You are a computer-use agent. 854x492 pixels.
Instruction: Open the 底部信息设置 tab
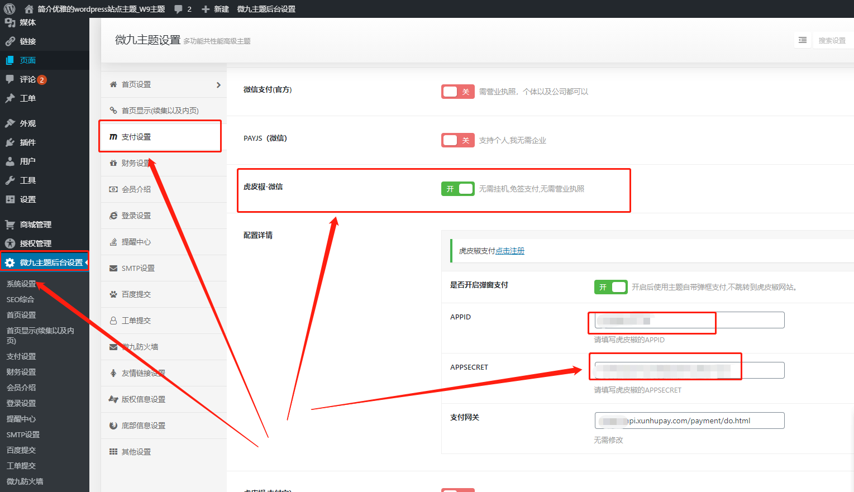point(164,426)
